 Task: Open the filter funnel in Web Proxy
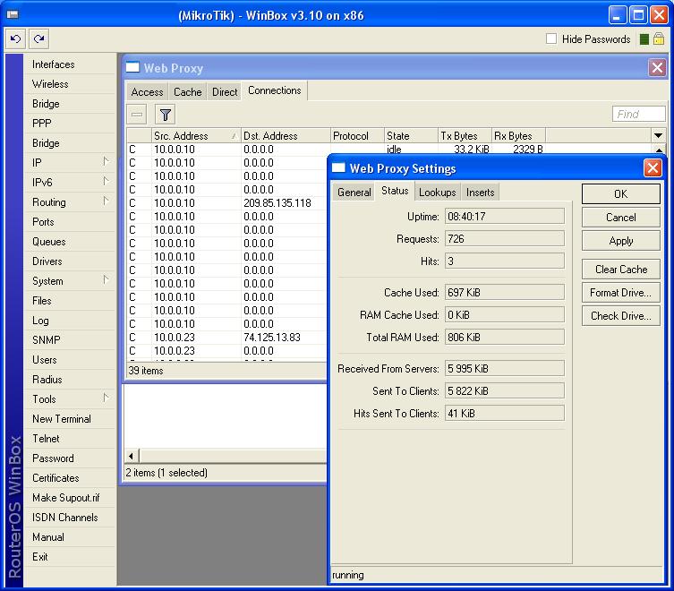(x=166, y=115)
